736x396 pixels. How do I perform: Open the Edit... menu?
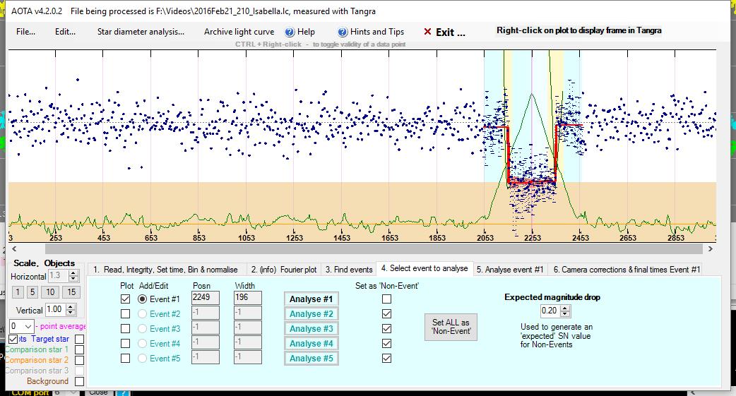(x=65, y=32)
